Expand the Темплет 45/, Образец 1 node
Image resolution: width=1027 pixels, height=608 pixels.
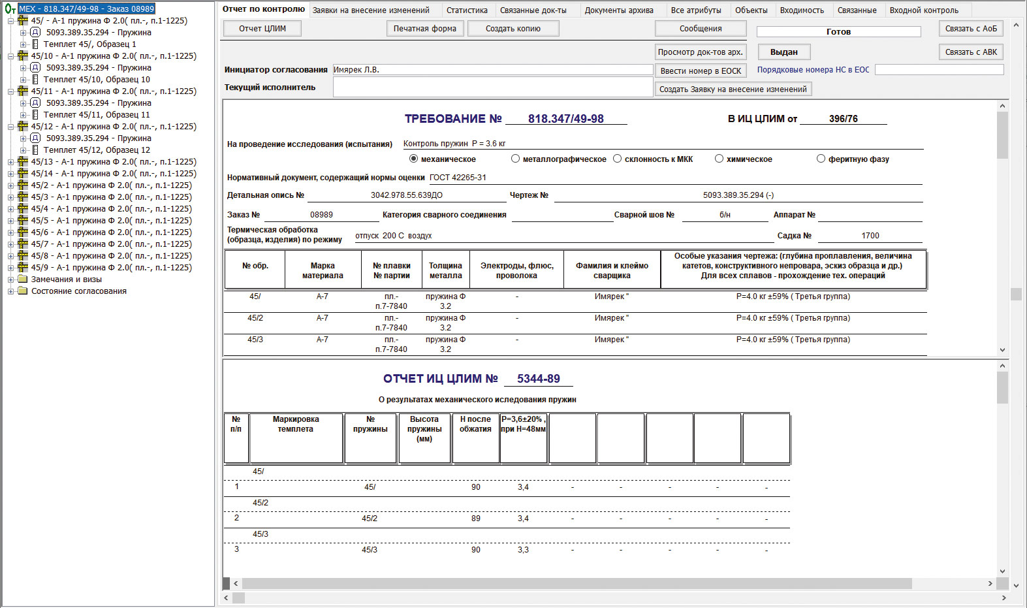[23, 44]
